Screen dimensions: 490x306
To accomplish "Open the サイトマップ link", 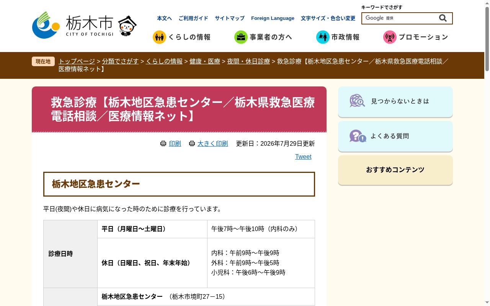I will (230, 18).
